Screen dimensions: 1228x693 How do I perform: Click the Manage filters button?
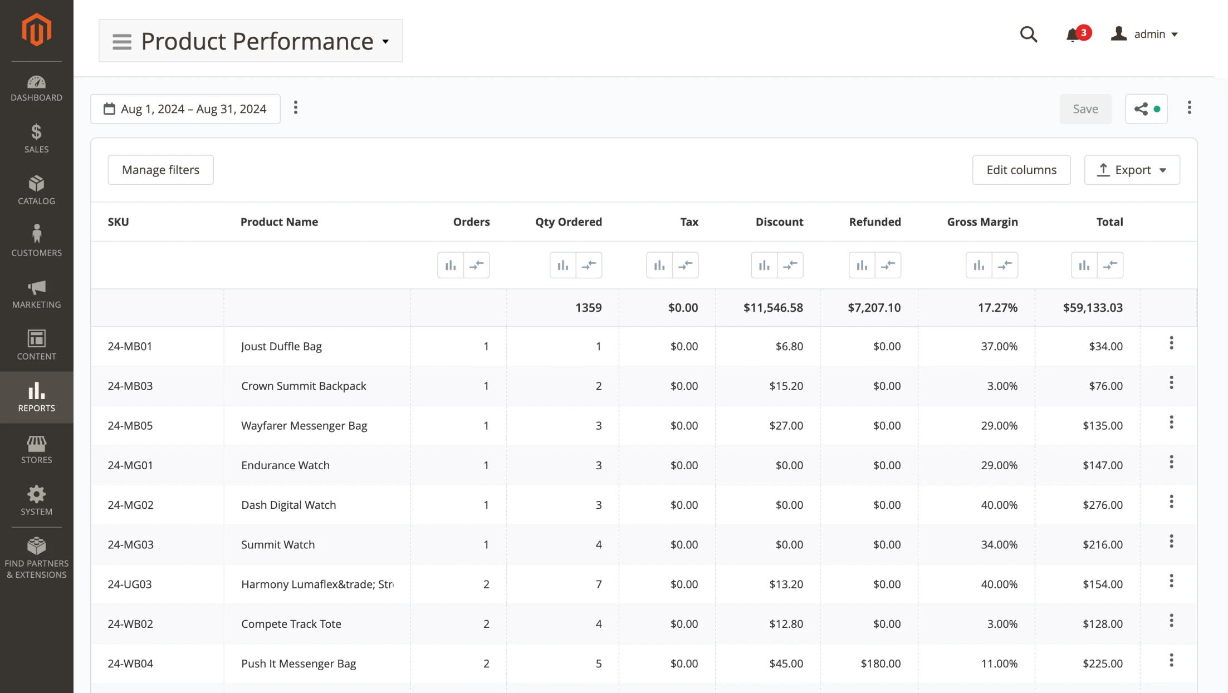(160, 170)
